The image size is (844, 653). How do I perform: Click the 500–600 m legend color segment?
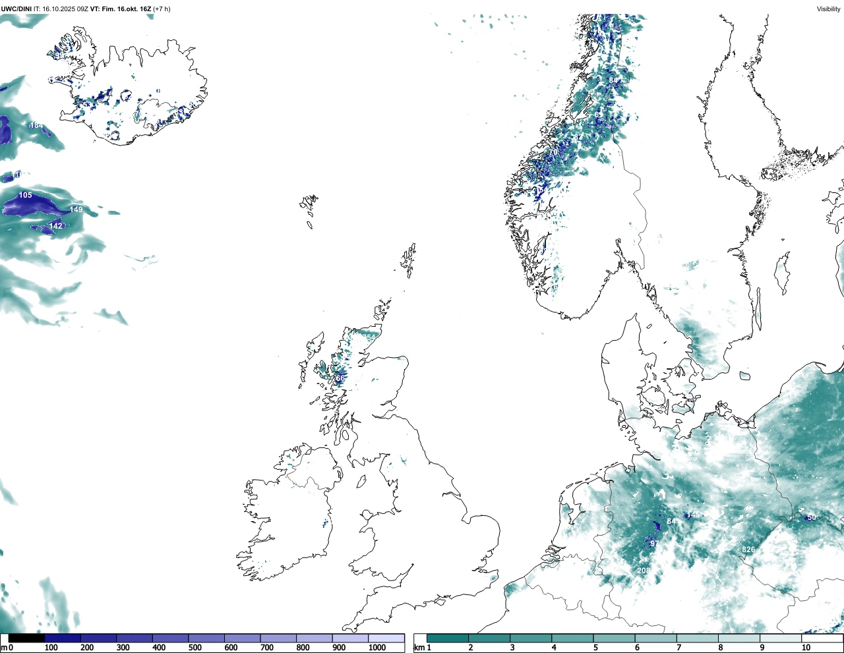(x=206, y=638)
